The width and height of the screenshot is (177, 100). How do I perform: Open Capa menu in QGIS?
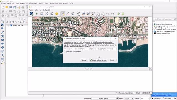tap(17, 4)
